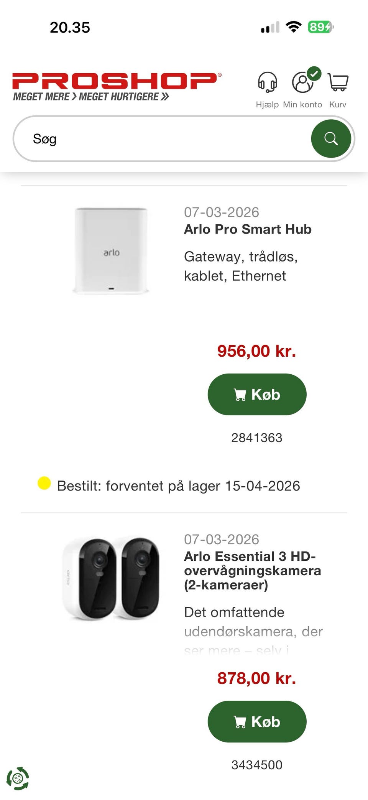Buy the Arlo Essential 3 camera pack

[x=257, y=721]
